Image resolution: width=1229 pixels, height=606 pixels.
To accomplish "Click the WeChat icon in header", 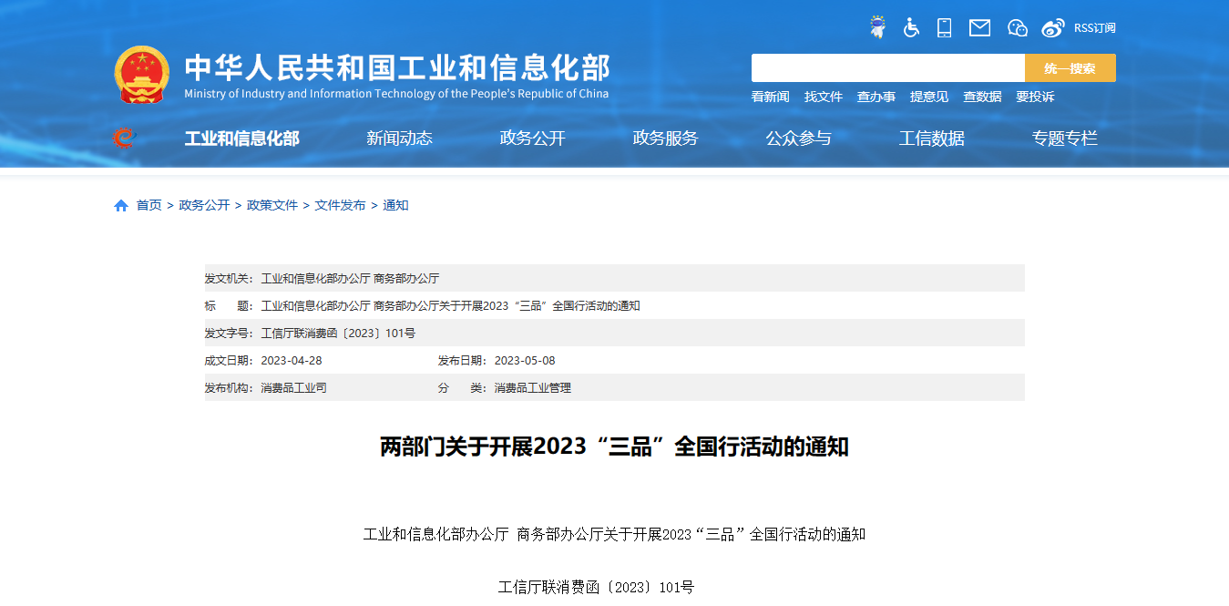I will tap(1017, 27).
